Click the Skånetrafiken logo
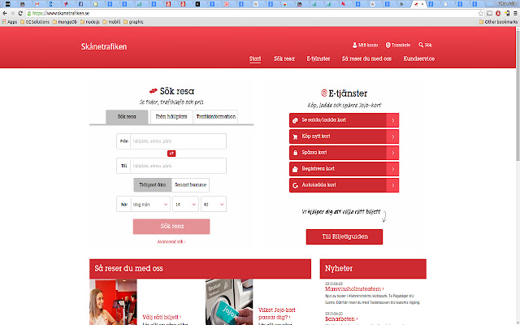The width and height of the screenshot is (520, 325). click(x=104, y=46)
